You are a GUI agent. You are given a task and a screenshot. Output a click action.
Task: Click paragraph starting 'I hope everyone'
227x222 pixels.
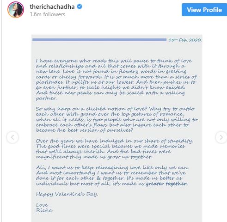117,80
